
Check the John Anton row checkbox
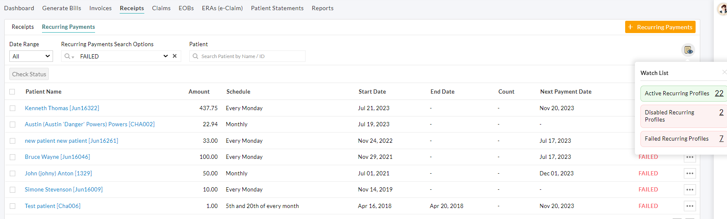click(x=12, y=173)
